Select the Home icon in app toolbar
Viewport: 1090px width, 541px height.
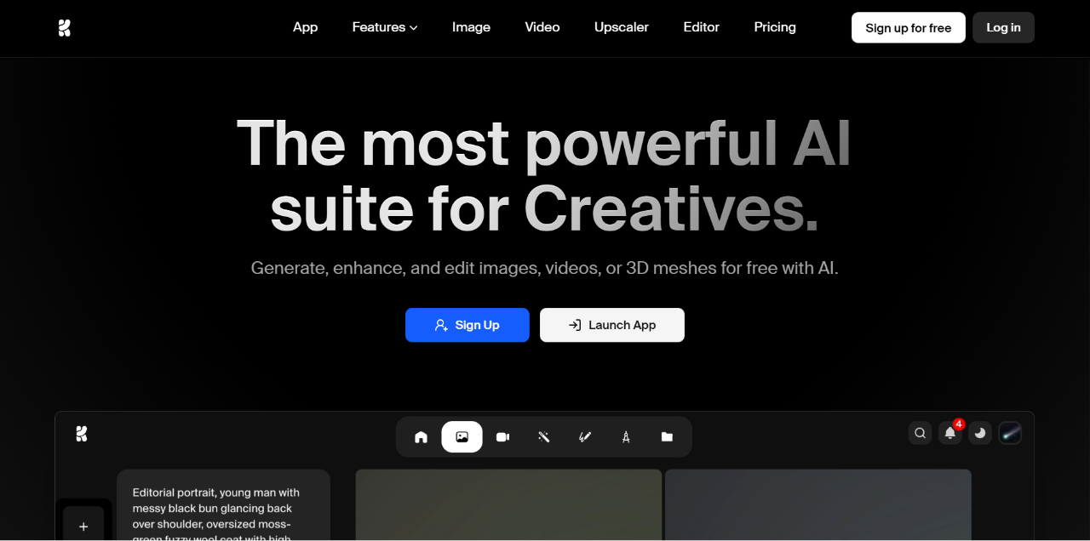point(421,437)
